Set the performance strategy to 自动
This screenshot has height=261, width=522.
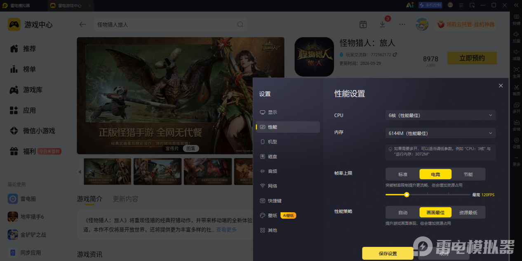pyautogui.click(x=402, y=213)
